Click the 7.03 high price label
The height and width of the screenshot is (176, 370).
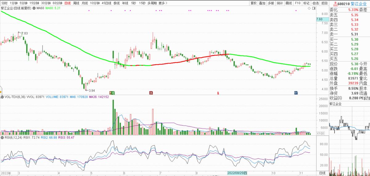(24, 33)
